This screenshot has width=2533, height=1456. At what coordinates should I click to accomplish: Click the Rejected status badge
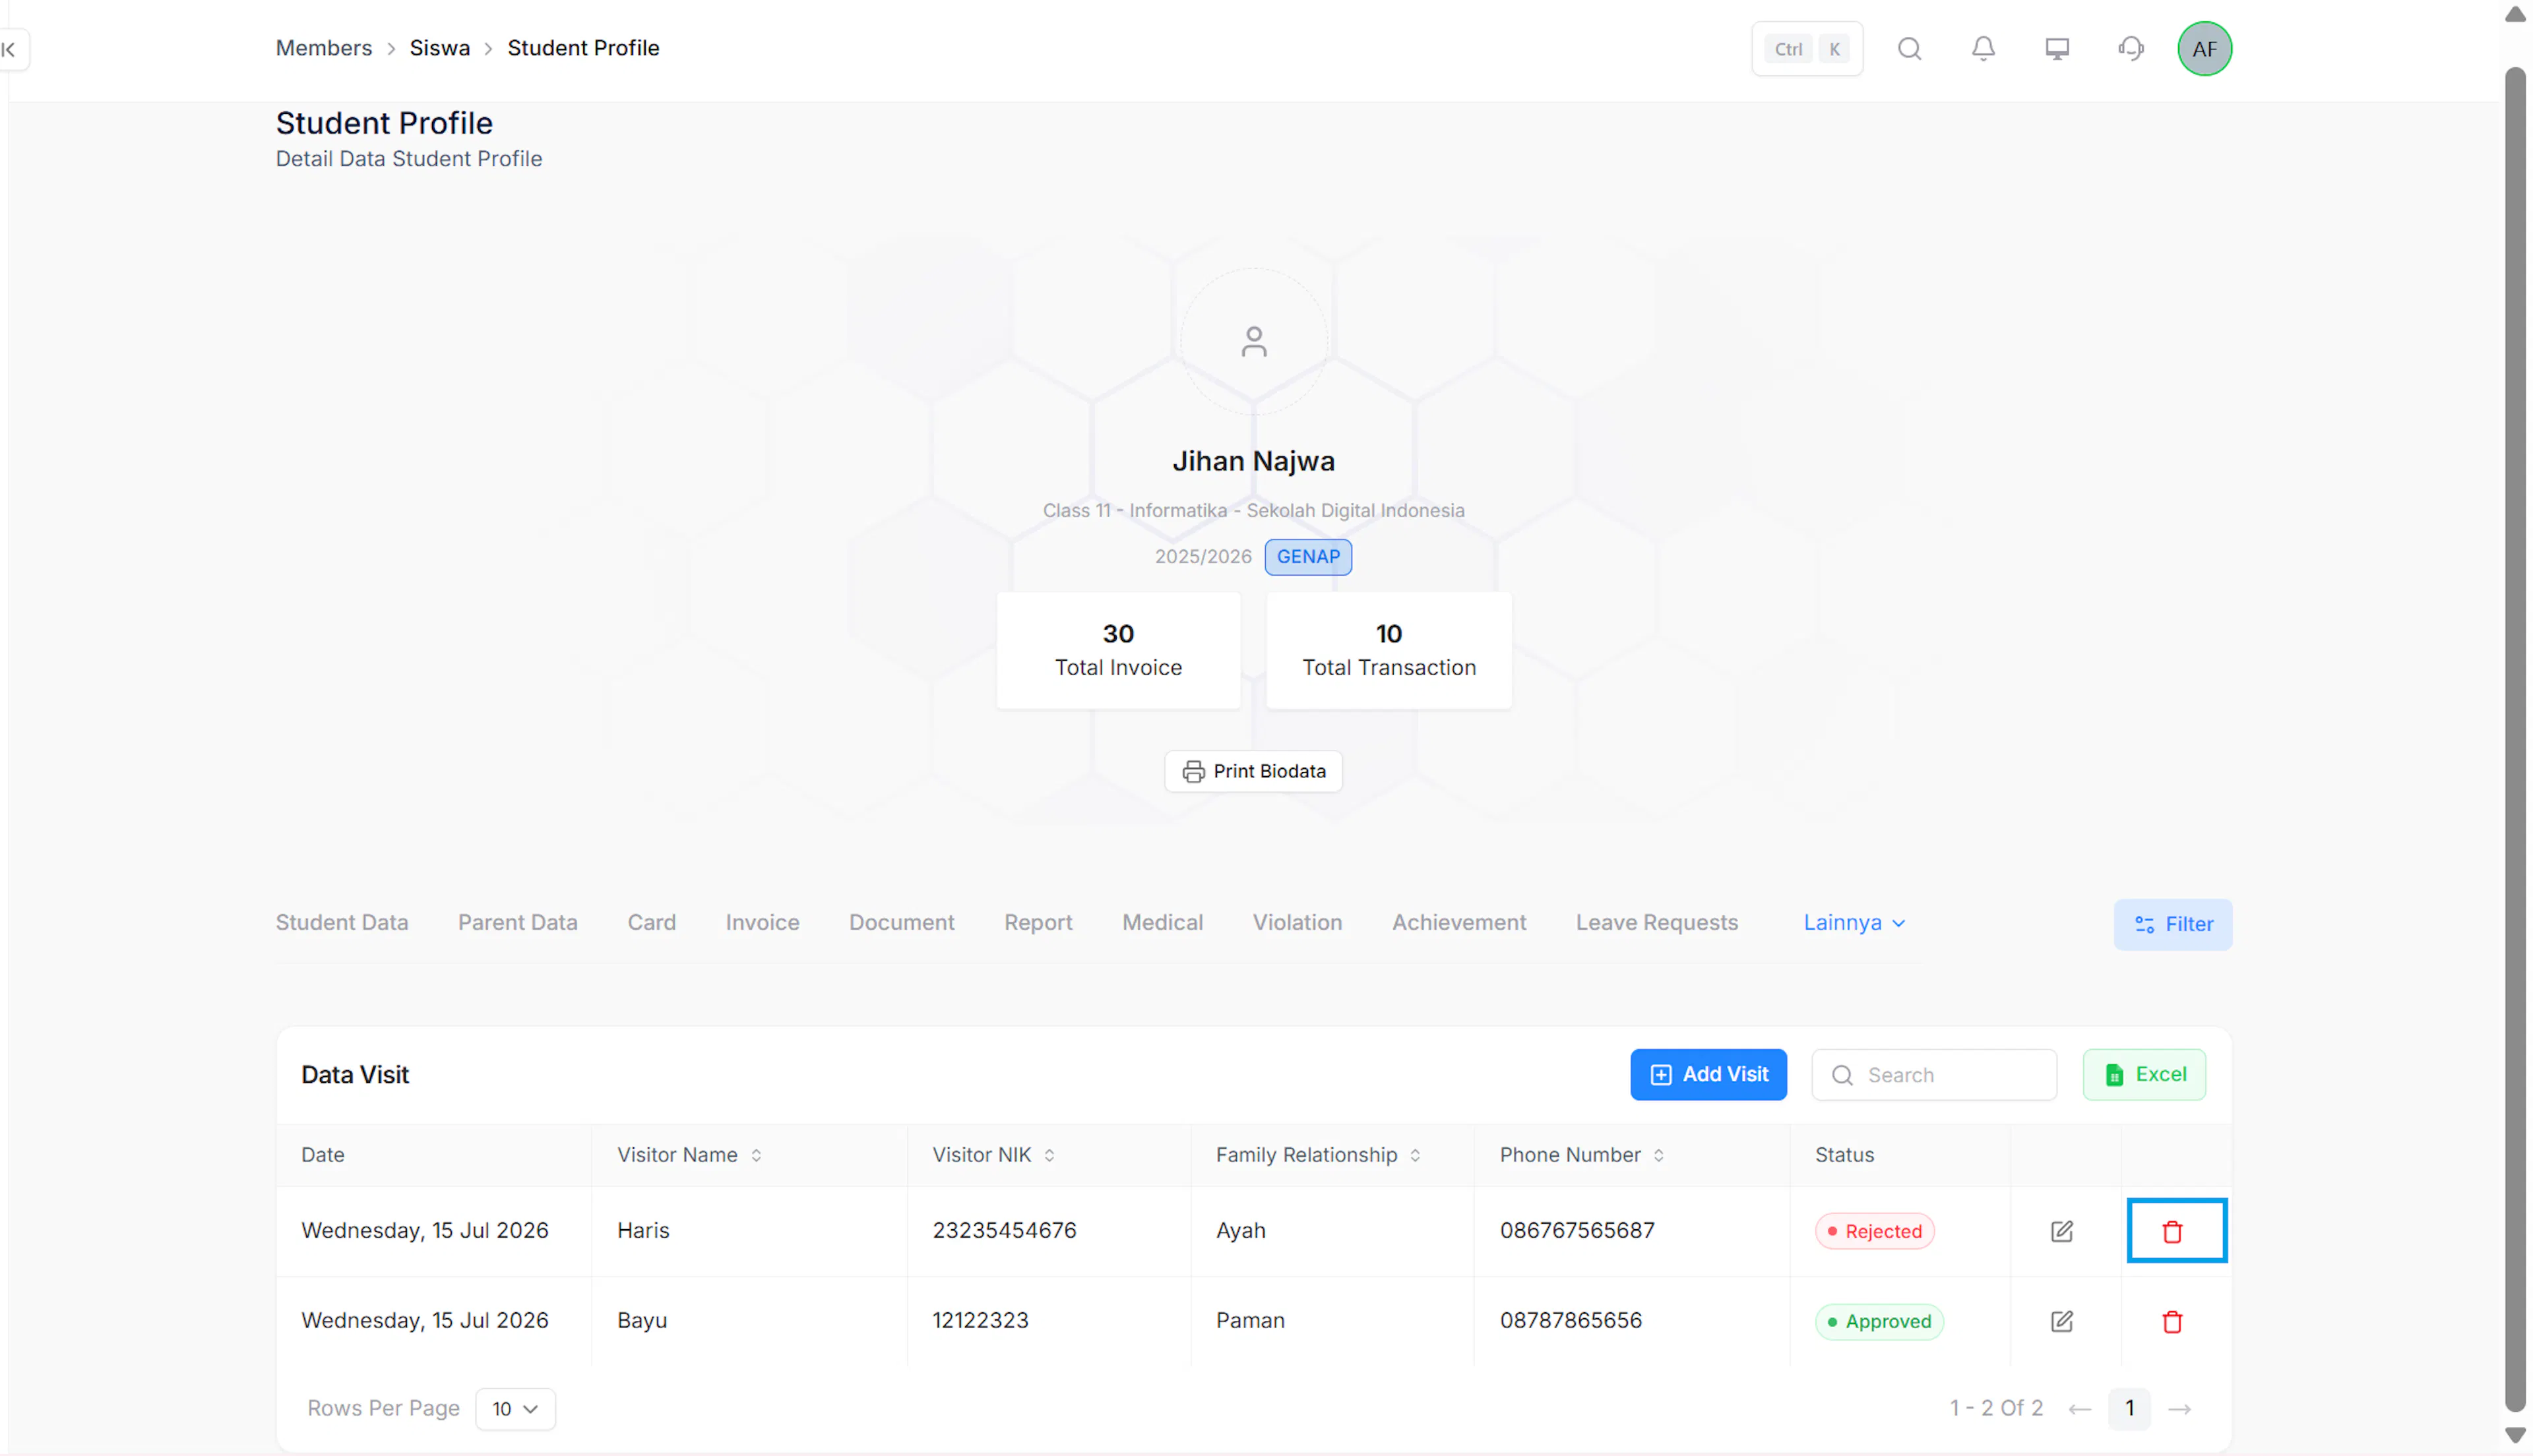tap(1874, 1231)
